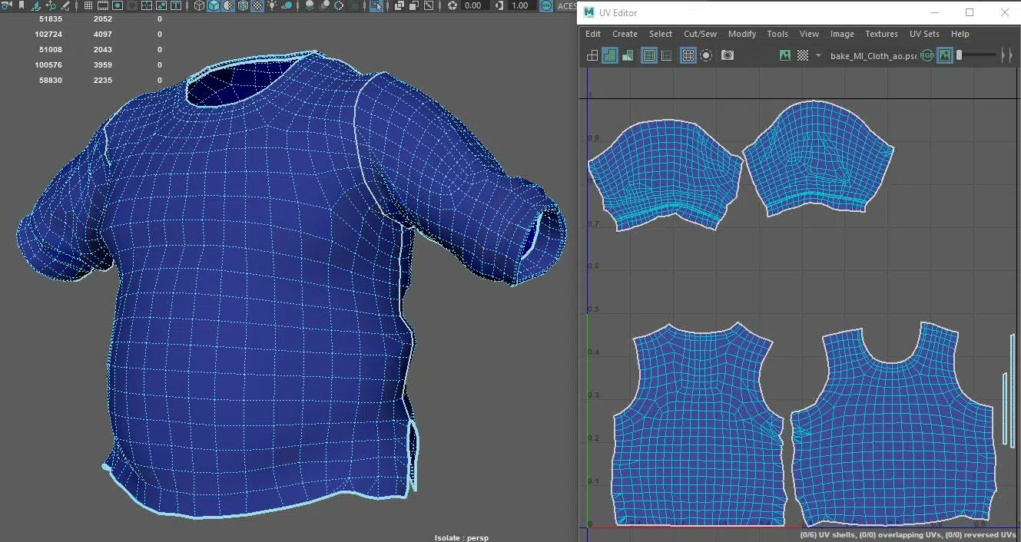Toggle image display in UV Editor

click(x=785, y=55)
